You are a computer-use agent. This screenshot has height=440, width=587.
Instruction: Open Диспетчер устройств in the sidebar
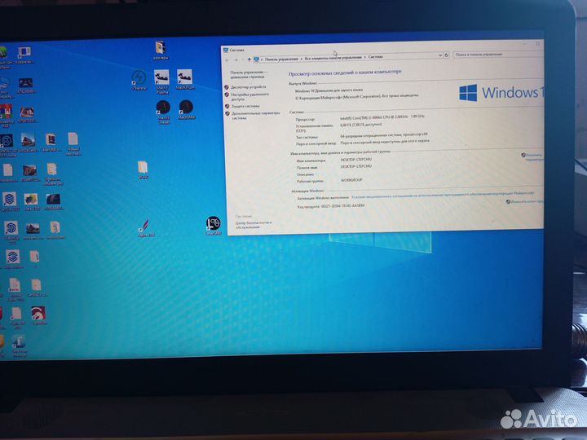pyautogui.click(x=248, y=87)
